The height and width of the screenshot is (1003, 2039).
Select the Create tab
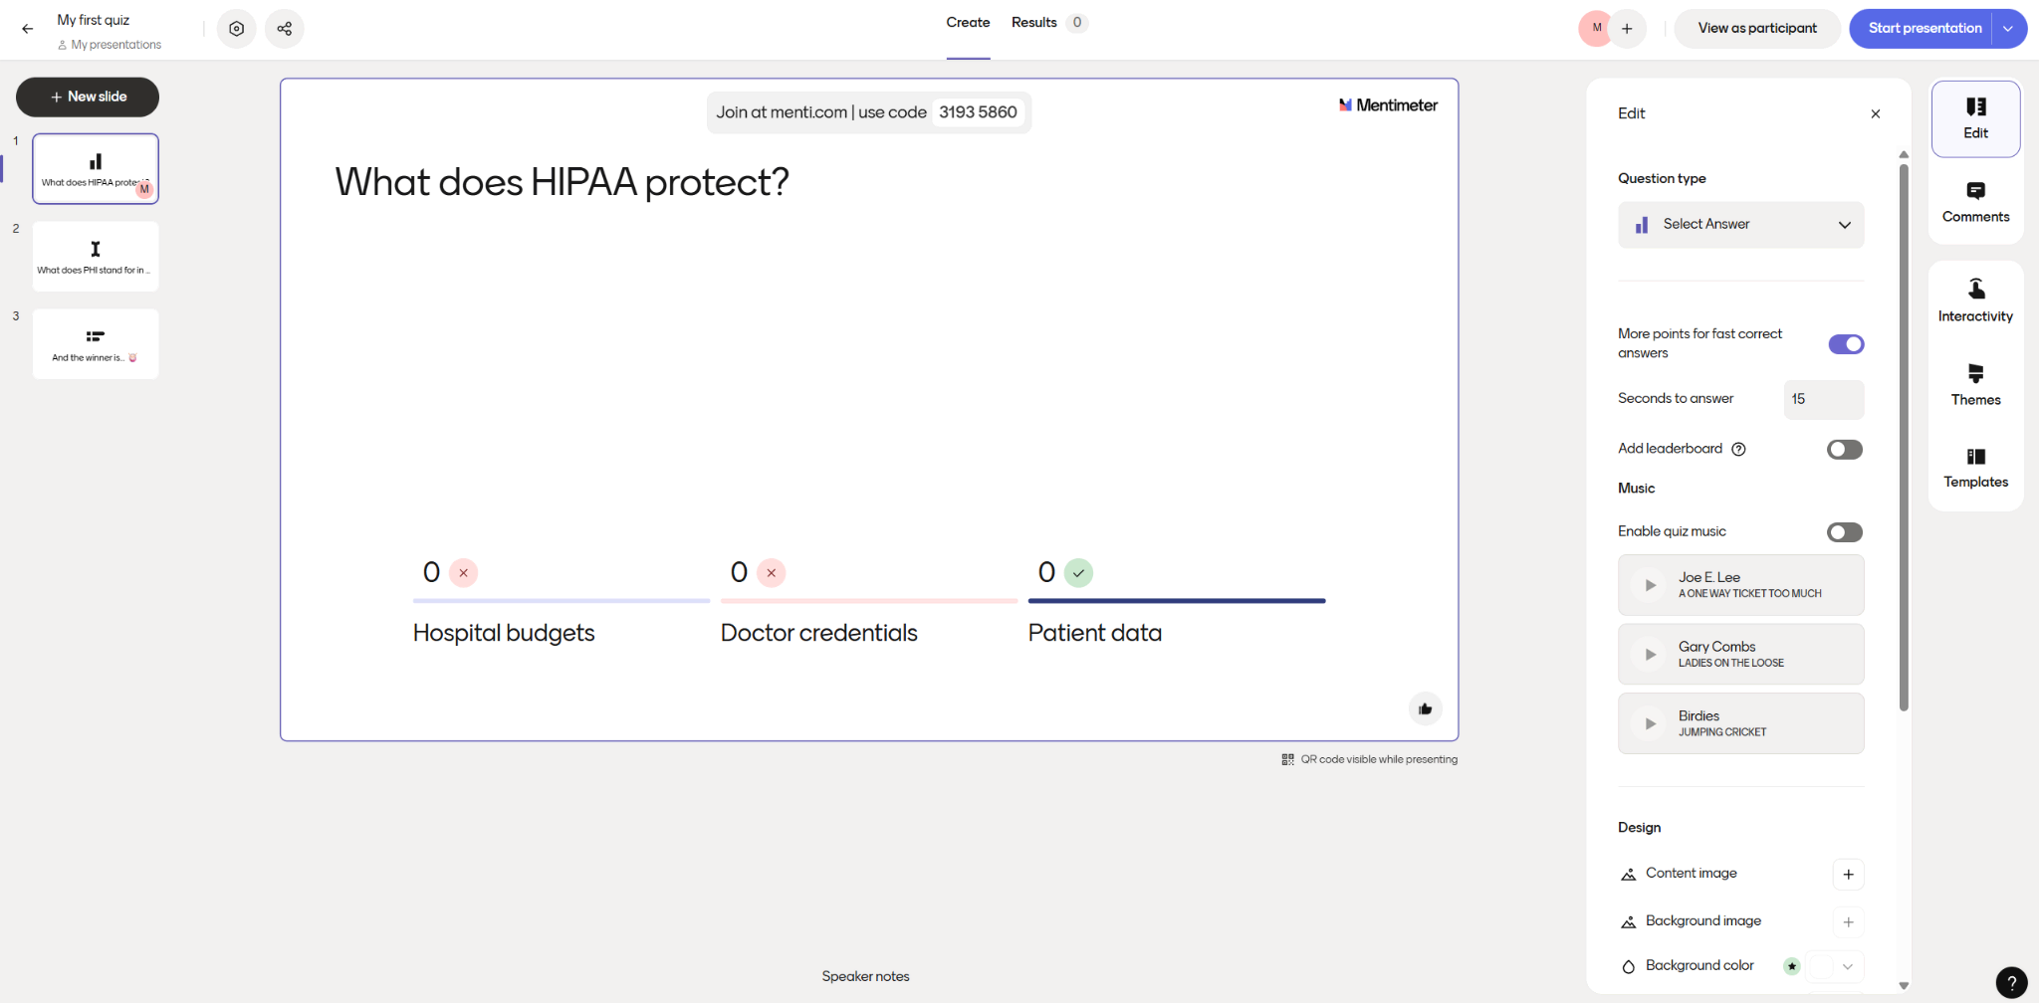pyautogui.click(x=968, y=23)
